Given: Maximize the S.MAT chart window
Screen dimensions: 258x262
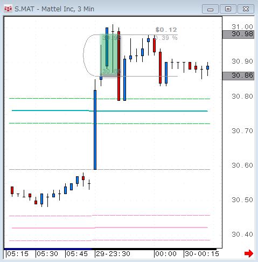Looking at the screenshot, I should 228,9.
